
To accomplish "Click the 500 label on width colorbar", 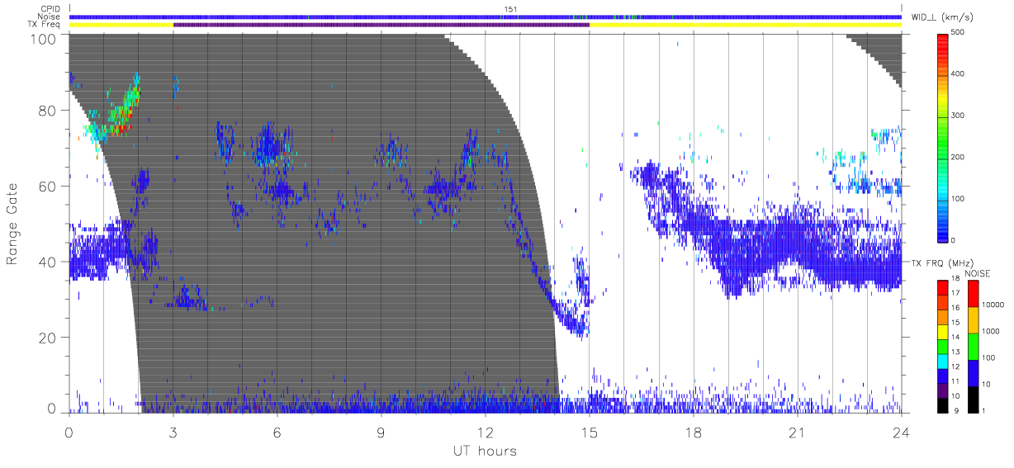I will pyautogui.click(x=957, y=33).
